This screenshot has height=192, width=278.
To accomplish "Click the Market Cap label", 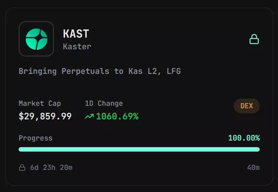I will (x=40, y=104).
